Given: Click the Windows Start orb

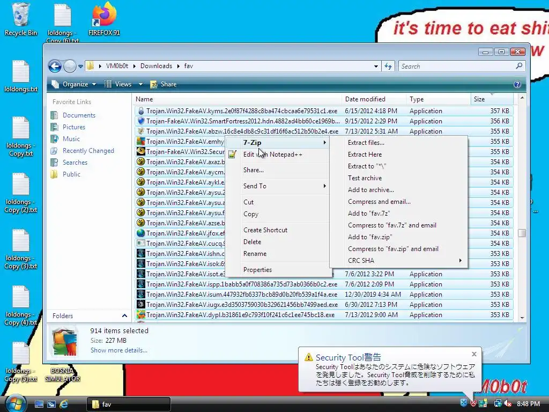Looking at the screenshot, I should pyautogui.click(x=14, y=404).
